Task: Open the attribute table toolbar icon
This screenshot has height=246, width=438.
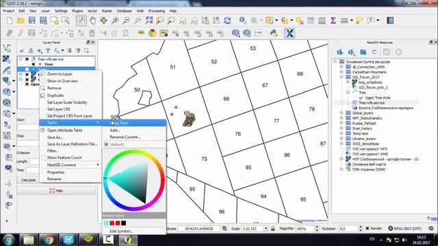Action: point(311,20)
